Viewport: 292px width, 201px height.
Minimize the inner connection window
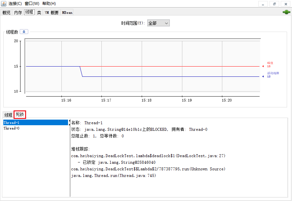[263, 4]
